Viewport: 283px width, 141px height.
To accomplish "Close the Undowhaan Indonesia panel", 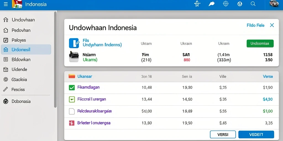I will tap(272, 25).
